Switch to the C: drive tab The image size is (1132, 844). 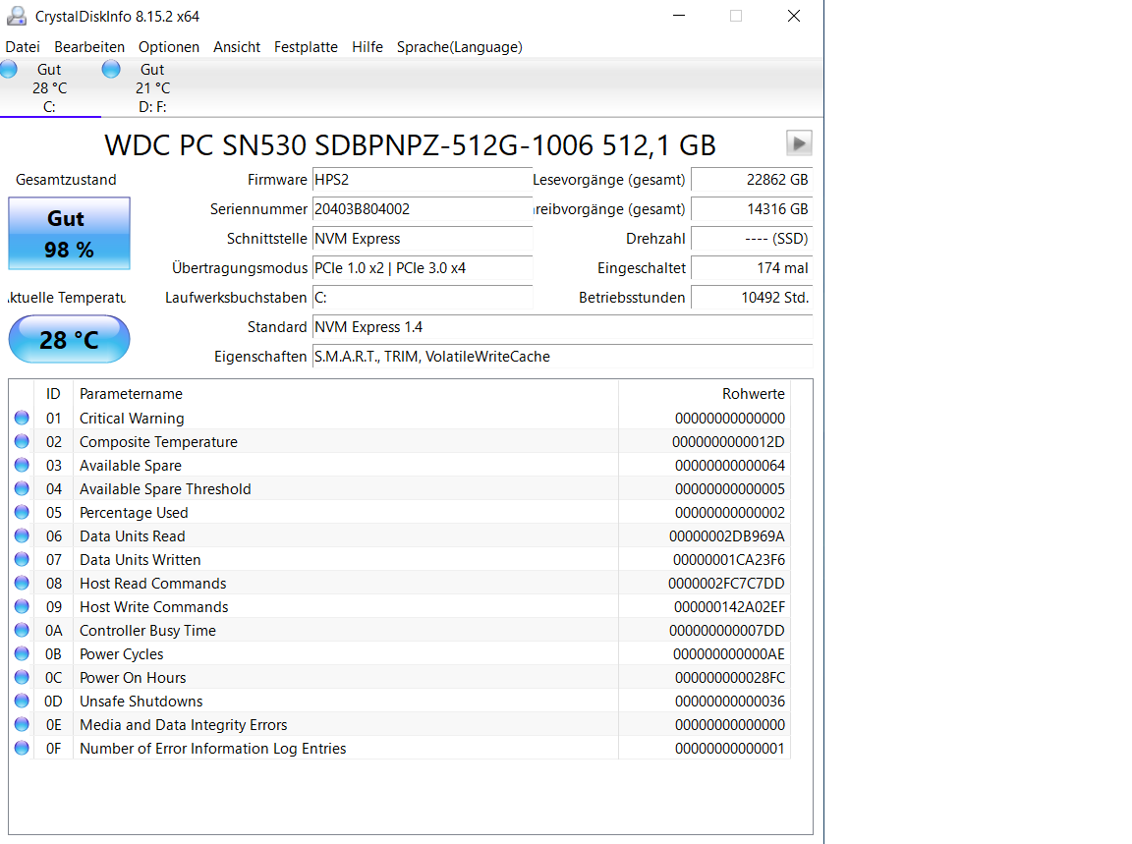pyautogui.click(x=50, y=88)
